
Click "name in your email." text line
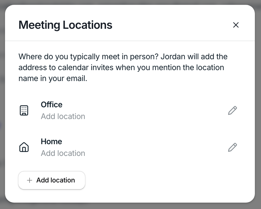pyautogui.click(x=53, y=79)
